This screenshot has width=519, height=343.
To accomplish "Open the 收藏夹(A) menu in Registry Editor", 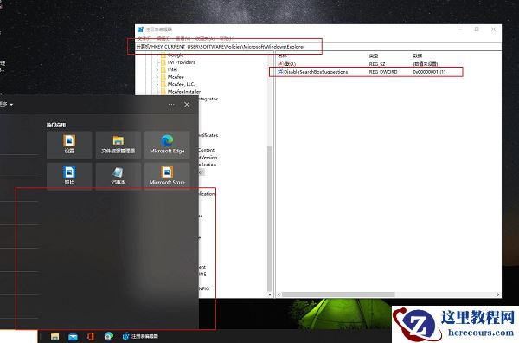I will point(205,38).
